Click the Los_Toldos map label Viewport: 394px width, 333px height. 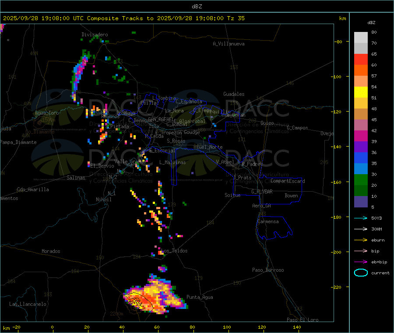(x=174, y=251)
